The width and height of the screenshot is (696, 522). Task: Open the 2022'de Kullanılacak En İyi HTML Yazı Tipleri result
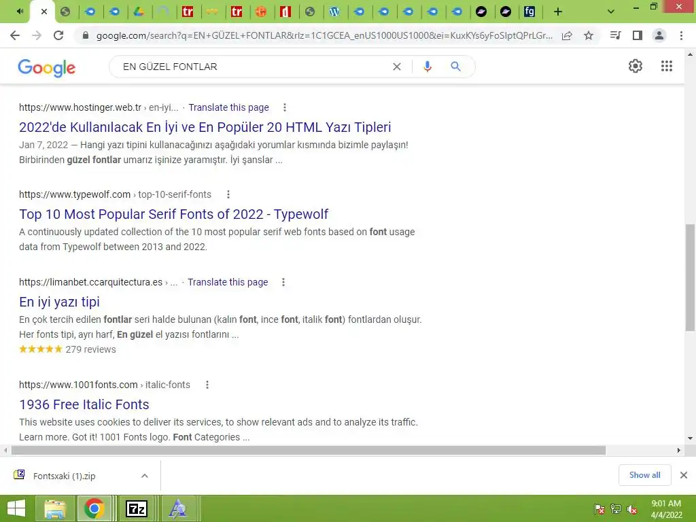pyautogui.click(x=205, y=127)
